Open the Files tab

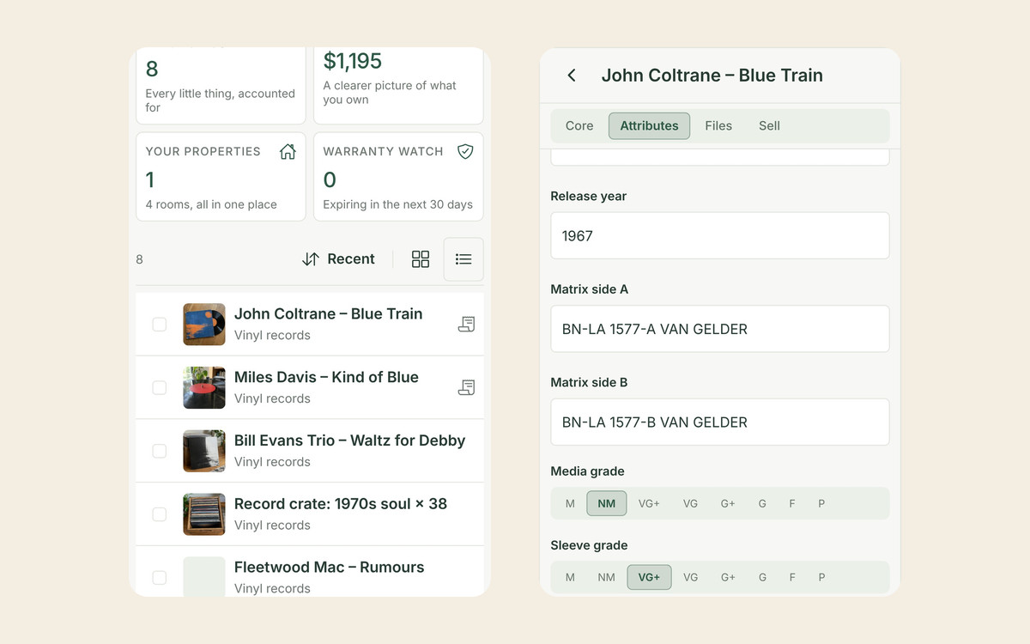718,125
